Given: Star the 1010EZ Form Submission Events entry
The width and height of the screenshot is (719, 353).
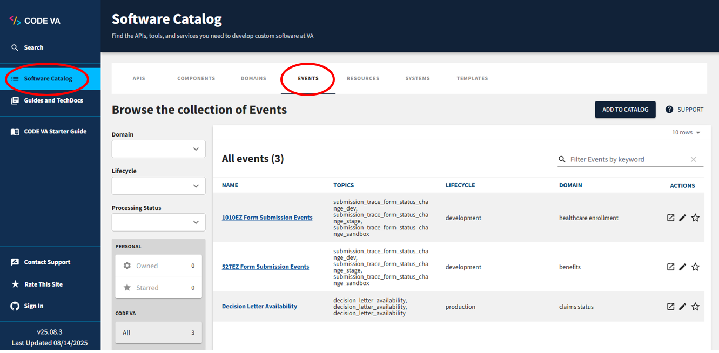Looking at the screenshot, I should [x=695, y=218].
